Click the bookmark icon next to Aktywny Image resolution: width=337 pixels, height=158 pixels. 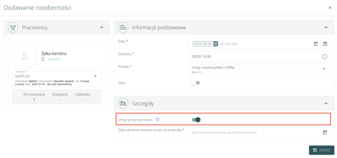42,59
